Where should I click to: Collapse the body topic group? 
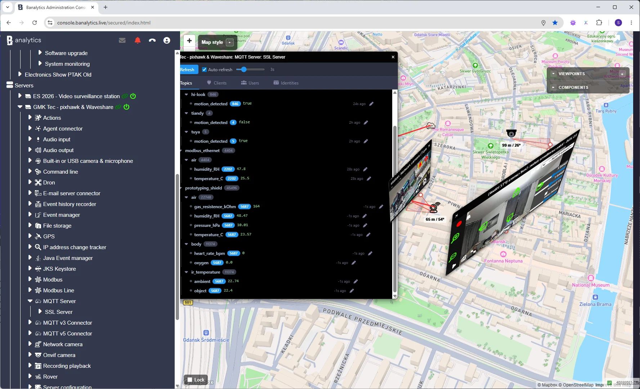coord(186,244)
